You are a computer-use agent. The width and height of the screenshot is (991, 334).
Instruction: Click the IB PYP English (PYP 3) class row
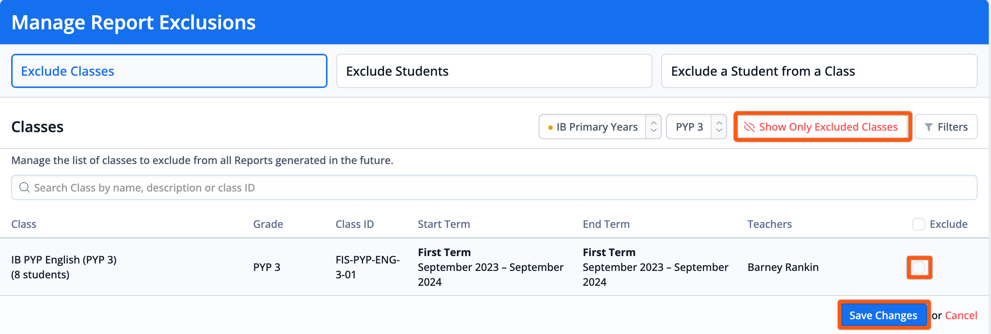coord(494,267)
